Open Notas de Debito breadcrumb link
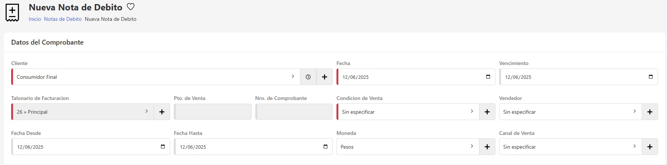The width and height of the screenshot is (667, 165). pos(63,19)
